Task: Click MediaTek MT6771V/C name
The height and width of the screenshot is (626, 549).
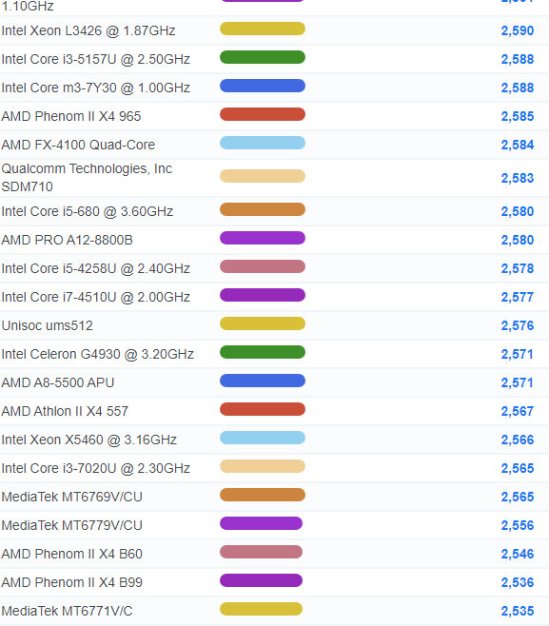Action: pyautogui.click(x=67, y=611)
